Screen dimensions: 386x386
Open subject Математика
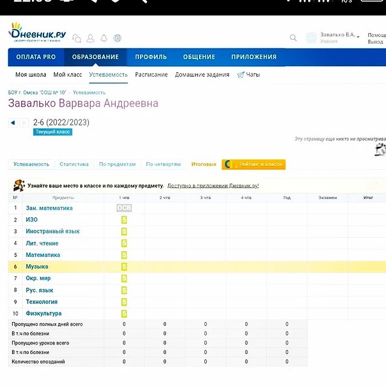[x=43, y=255]
